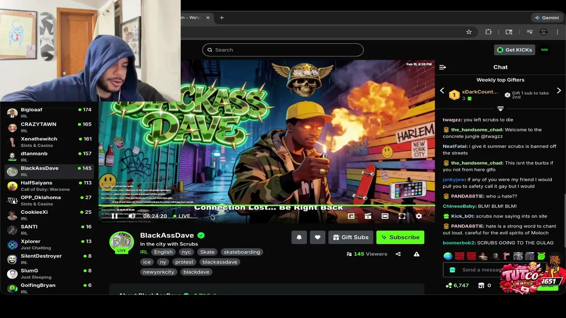Subscribe to BlackAssDave channel
This screenshot has width=566, height=318.
(x=400, y=237)
